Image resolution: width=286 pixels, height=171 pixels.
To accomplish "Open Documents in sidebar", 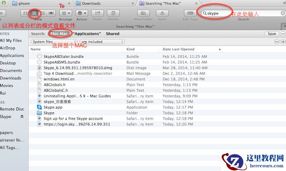I will pyautogui.click(x=11, y=71).
